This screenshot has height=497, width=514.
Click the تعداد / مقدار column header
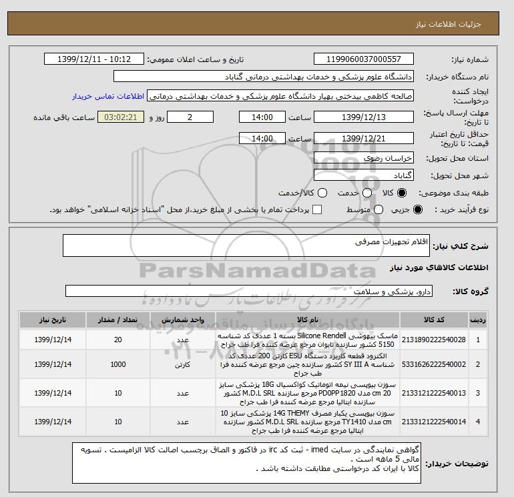coord(118,320)
